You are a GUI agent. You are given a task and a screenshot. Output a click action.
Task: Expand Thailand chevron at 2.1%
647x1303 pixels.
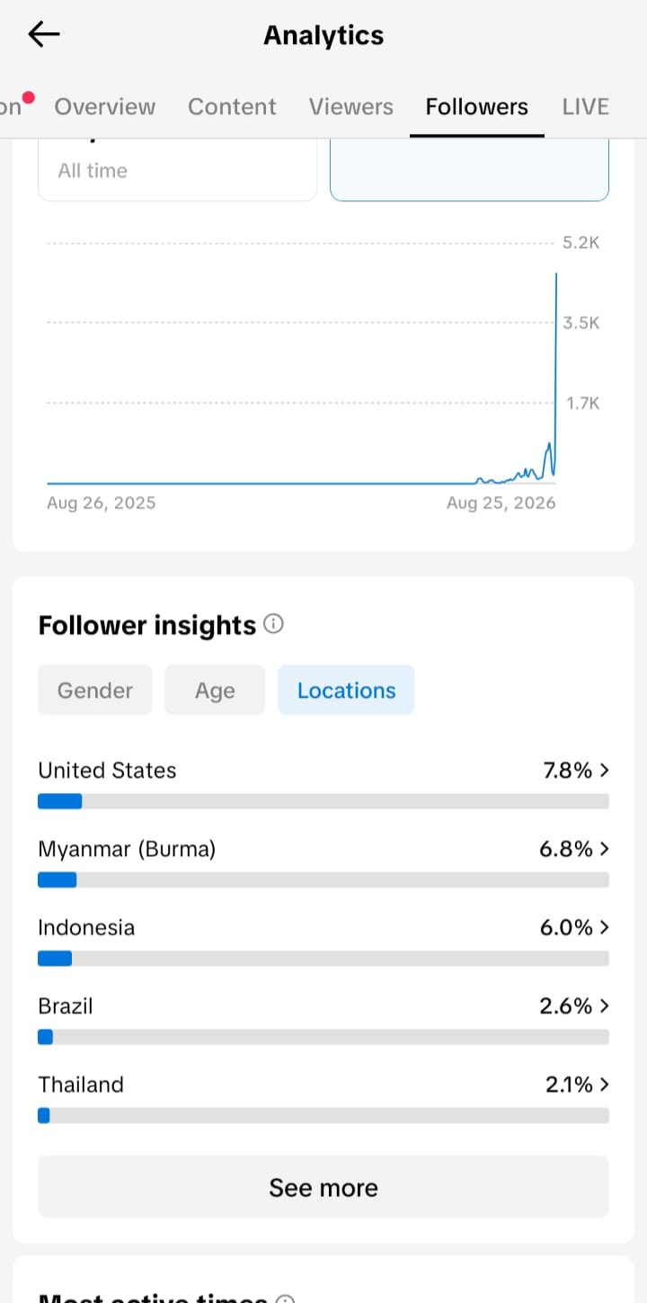click(604, 1084)
